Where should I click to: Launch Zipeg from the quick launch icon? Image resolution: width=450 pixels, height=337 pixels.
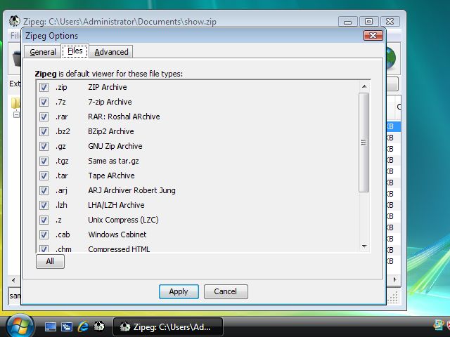(x=99, y=326)
